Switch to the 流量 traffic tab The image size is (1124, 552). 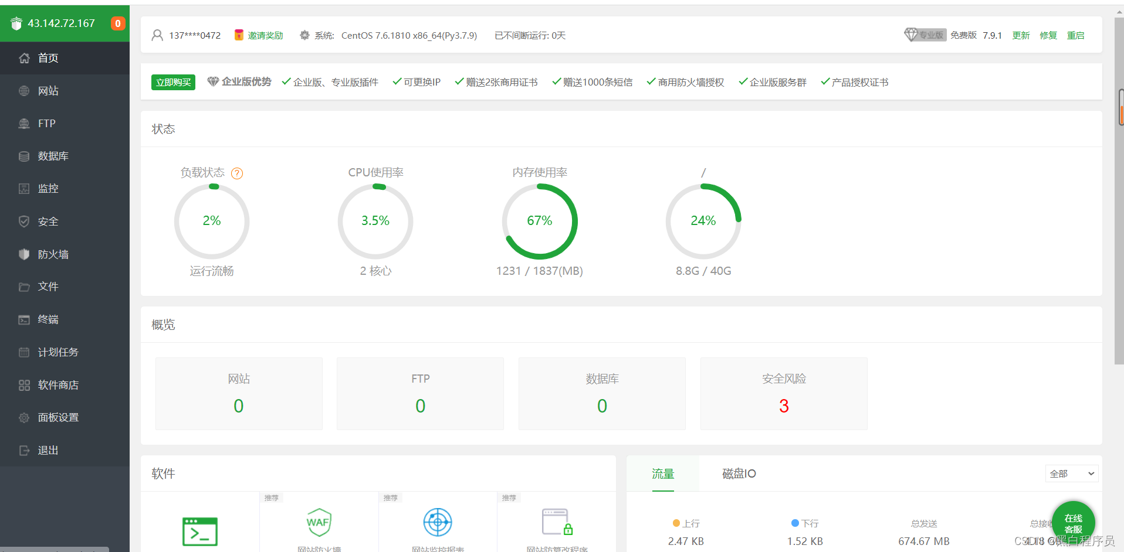click(x=663, y=473)
